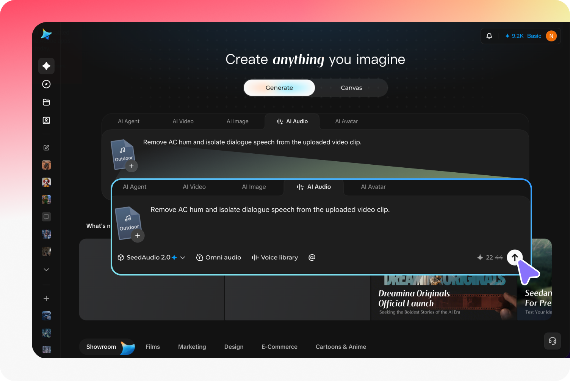Open the chat bubble icon in the sidebar
This screenshot has width=570, height=381.
coord(46,217)
